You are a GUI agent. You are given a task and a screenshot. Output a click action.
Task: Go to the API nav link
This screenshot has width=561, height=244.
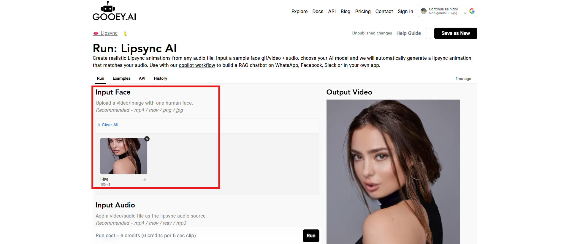[x=332, y=11]
